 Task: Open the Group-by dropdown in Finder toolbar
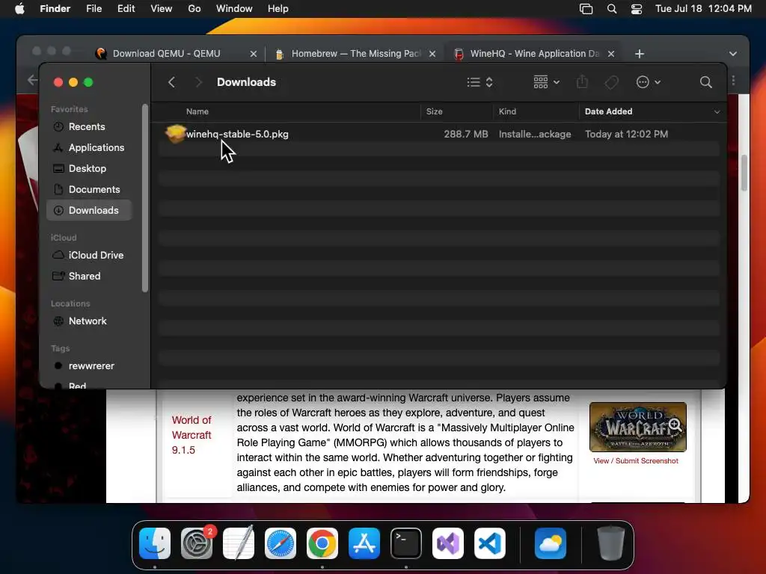point(546,82)
